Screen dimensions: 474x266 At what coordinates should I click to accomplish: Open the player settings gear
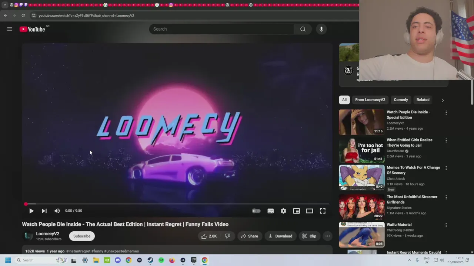pos(283,211)
